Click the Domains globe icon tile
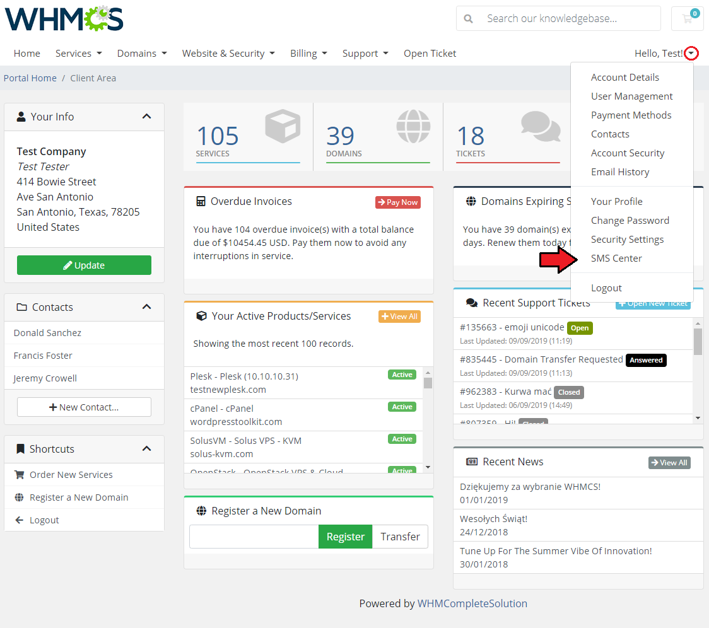The width and height of the screenshot is (709, 628). pyautogui.click(x=413, y=126)
